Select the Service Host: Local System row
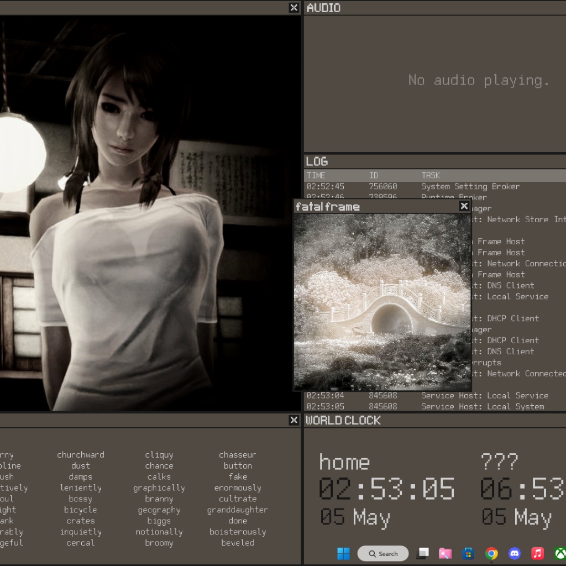This screenshot has width=566, height=566. coord(435,406)
